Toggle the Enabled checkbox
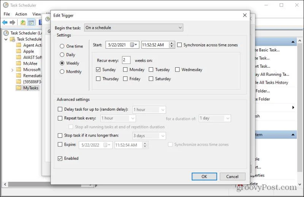The width and height of the screenshot is (304, 197). click(x=60, y=158)
